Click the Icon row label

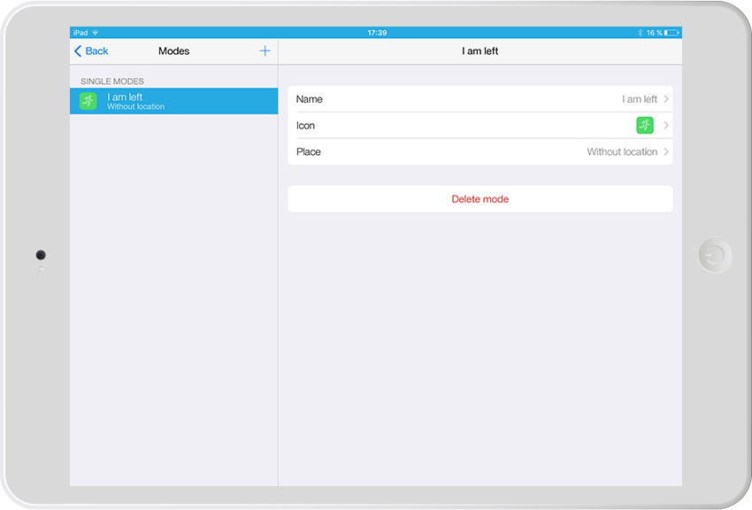305,126
